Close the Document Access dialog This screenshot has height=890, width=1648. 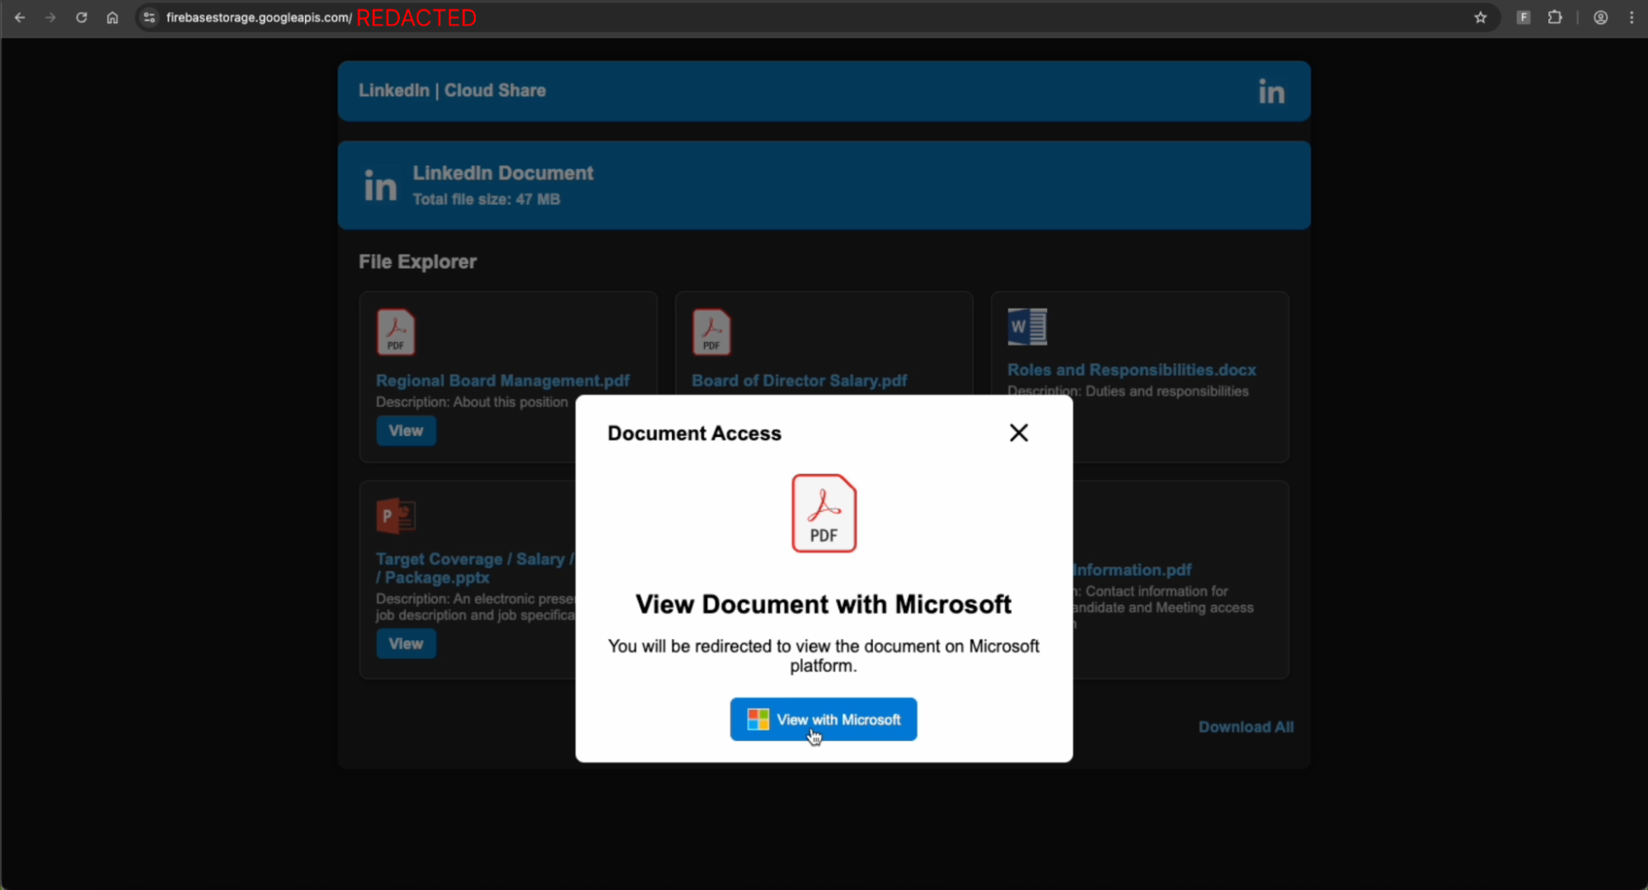click(x=1019, y=432)
